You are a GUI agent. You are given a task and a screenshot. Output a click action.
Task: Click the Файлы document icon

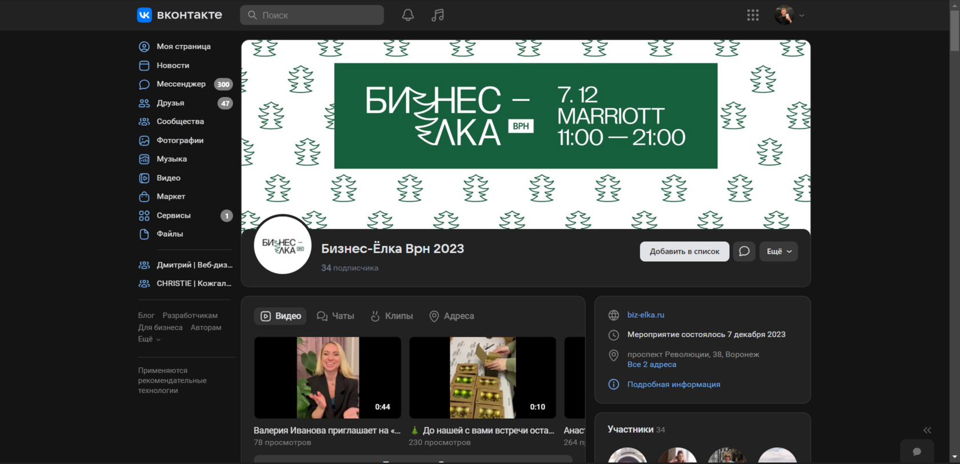coord(144,234)
